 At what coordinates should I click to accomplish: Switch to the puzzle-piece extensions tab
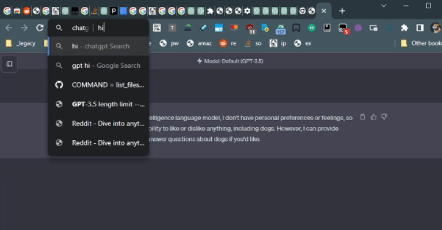pos(210,11)
